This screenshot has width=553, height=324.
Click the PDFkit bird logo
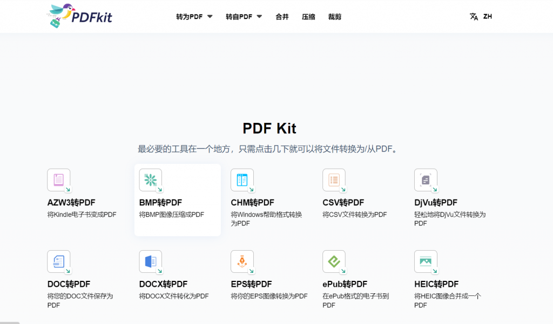tap(79, 16)
